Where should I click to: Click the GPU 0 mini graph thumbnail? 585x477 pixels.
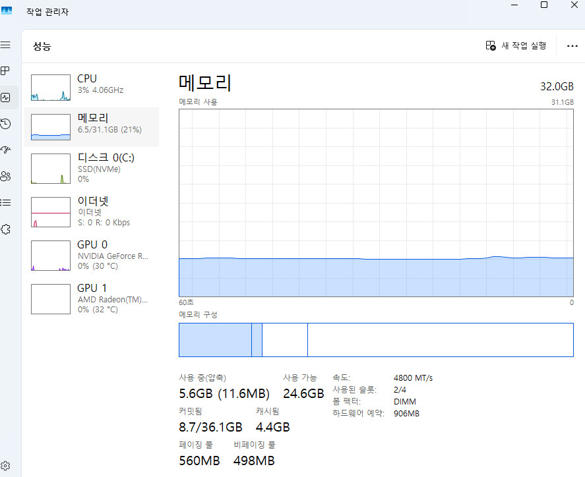[51, 256]
